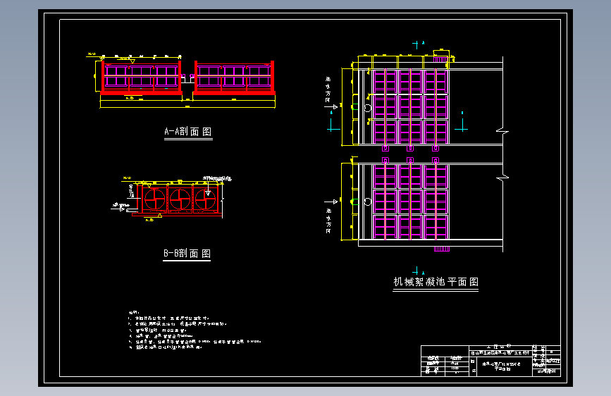Select the upper 进水方向 vertical label
The image size is (611, 396).
pyautogui.click(x=328, y=89)
